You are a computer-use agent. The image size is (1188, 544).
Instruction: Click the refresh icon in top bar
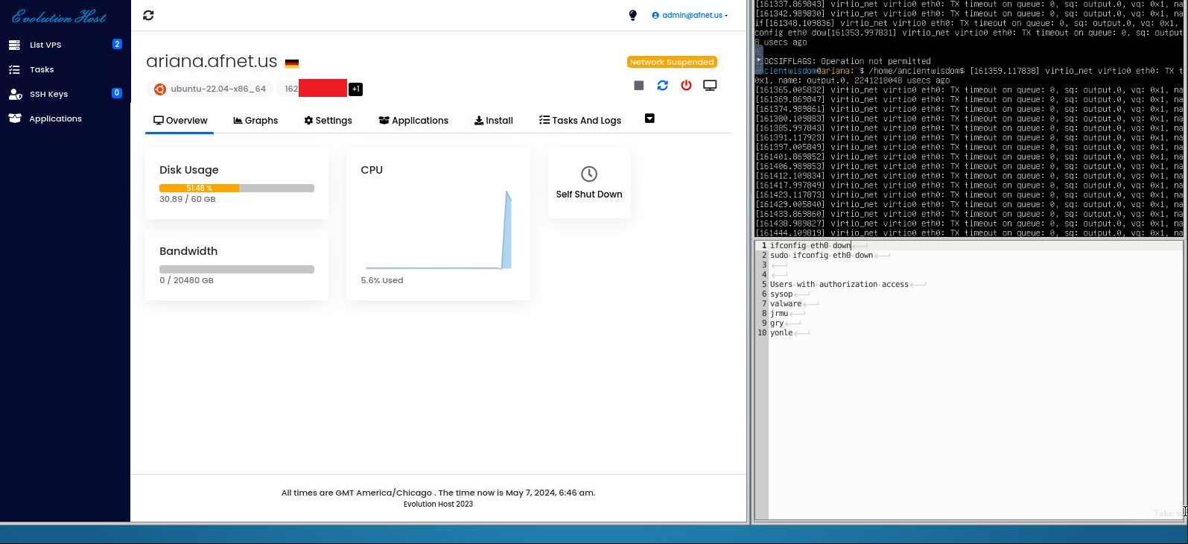pyautogui.click(x=148, y=15)
